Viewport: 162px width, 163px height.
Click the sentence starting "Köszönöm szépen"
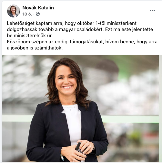82,45
